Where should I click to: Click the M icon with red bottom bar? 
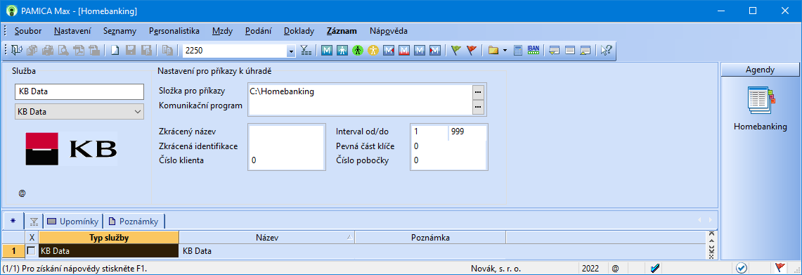(x=404, y=50)
